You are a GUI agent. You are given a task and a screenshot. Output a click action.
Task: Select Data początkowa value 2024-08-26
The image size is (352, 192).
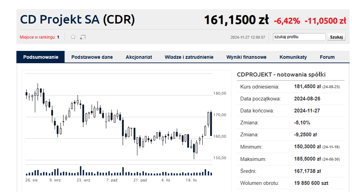click(307, 98)
